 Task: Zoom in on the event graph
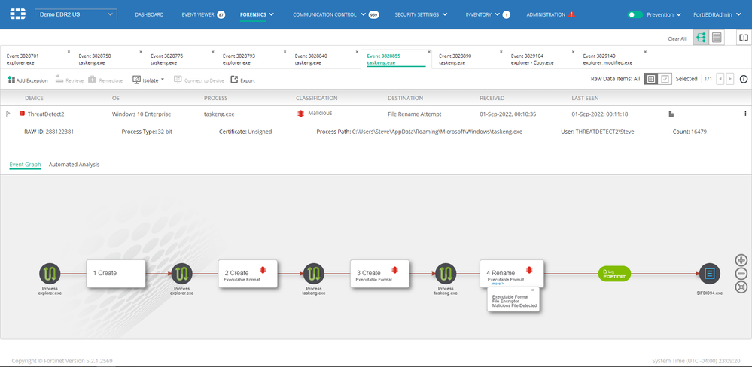[741, 261]
